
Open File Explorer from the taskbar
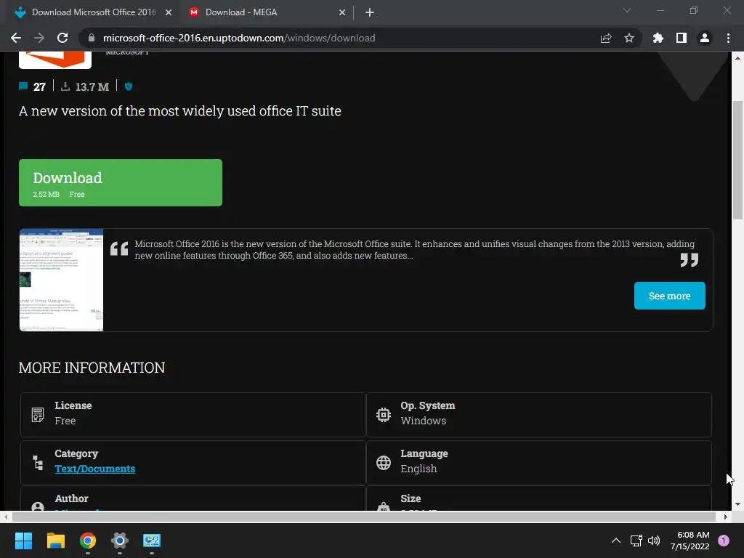[55, 541]
